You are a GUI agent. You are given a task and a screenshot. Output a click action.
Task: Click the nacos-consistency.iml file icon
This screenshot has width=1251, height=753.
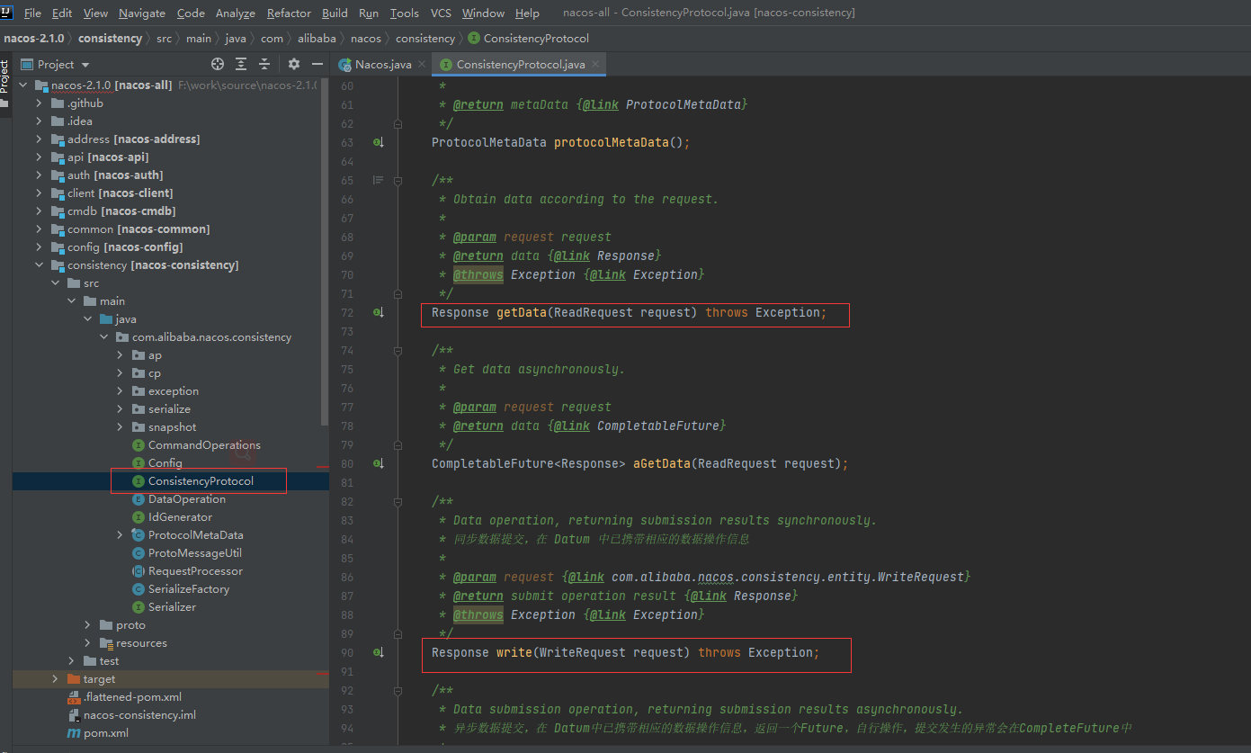(x=74, y=715)
